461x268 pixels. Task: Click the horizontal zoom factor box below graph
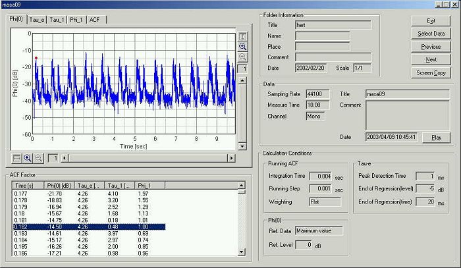(x=53, y=158)
